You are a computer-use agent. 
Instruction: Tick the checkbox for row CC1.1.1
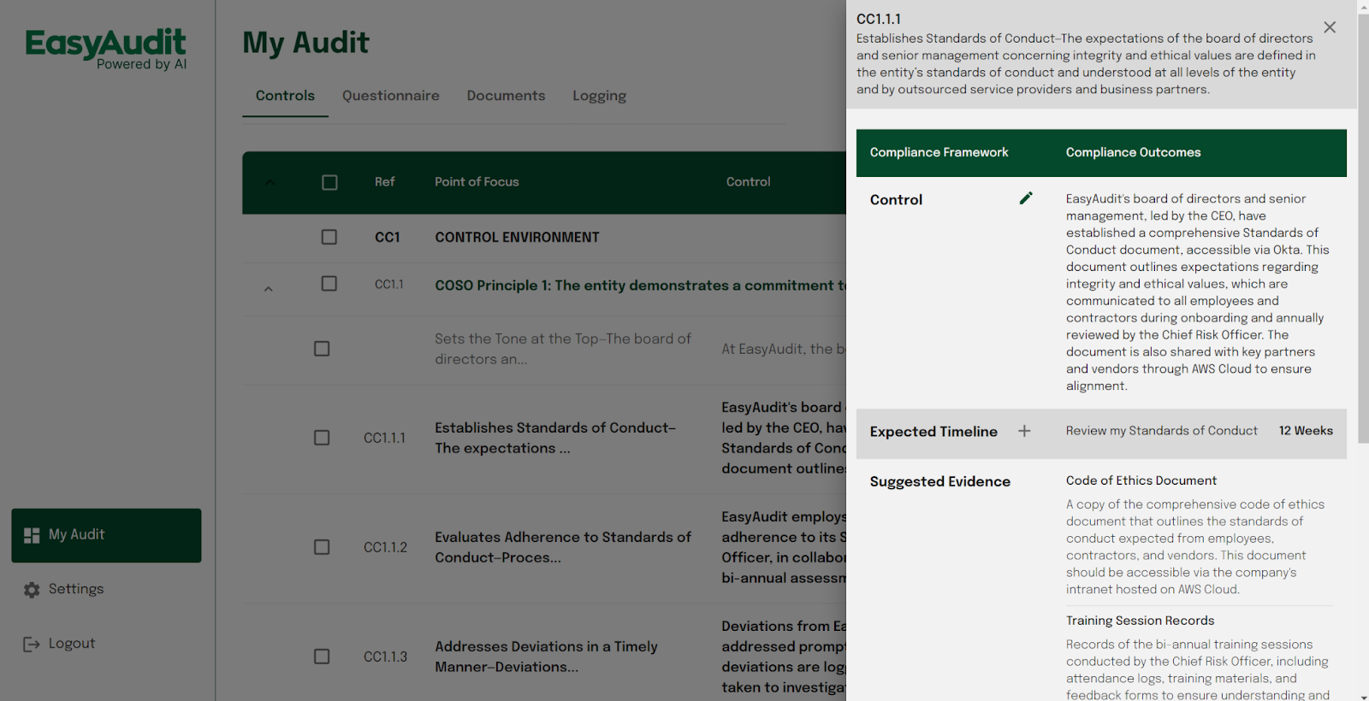(322, 438)
